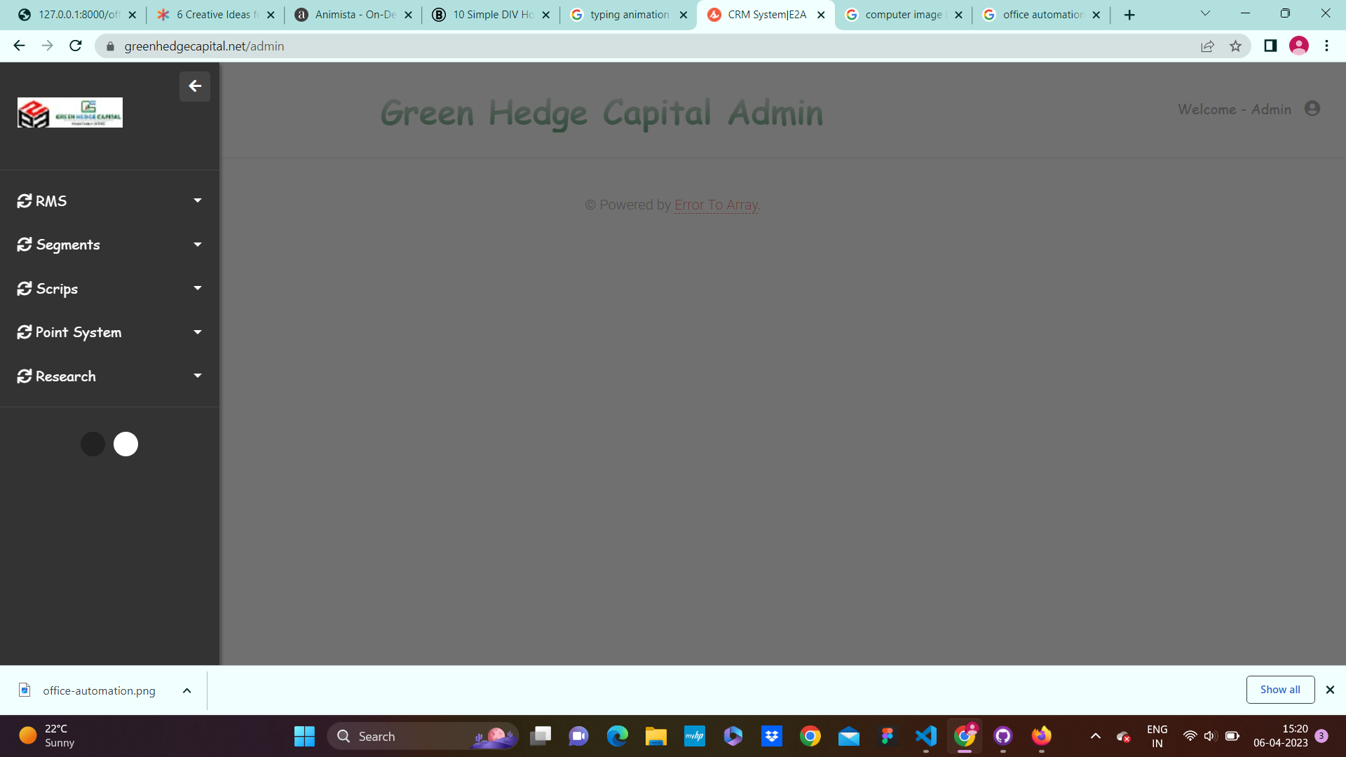Click the Point System sync icon
Screen dimensions: 1346x757
coord(25,332)
